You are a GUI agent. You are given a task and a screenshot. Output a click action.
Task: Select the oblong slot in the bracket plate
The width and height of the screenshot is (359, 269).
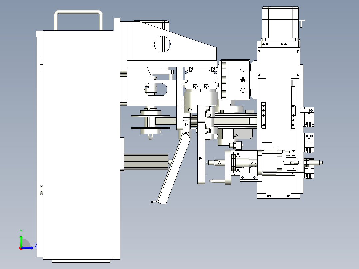[156, 89]
